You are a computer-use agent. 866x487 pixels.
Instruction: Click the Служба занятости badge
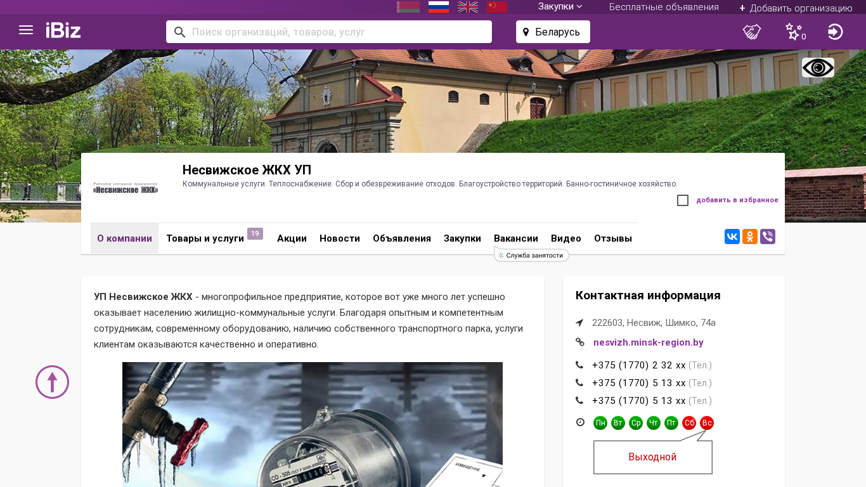(531, 255)
